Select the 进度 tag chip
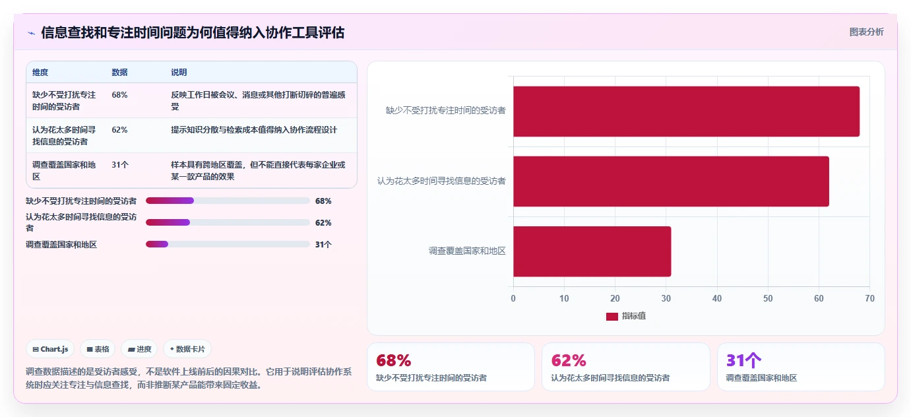Viewport: 911px width, 417px height. (139, 349)
